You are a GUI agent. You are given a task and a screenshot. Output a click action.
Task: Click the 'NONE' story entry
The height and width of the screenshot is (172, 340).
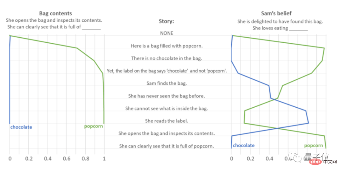tap(167, 33)
